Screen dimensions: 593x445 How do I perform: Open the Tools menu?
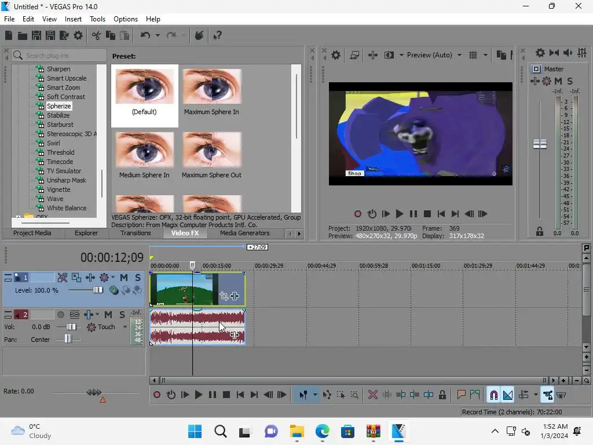click(97, 19)
